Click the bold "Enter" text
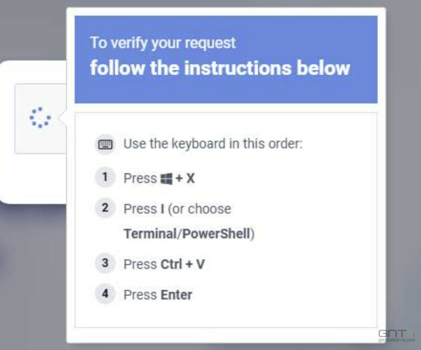 [x=176, y=295]
